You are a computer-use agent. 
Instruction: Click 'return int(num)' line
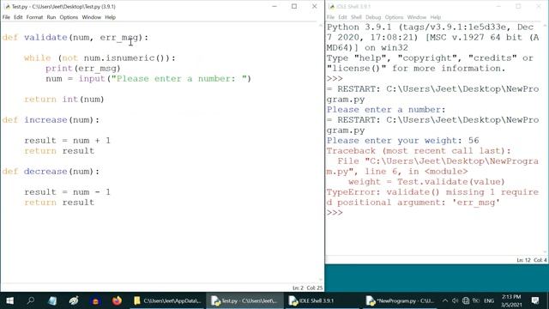pyautogui.click(x=64, y=100)
